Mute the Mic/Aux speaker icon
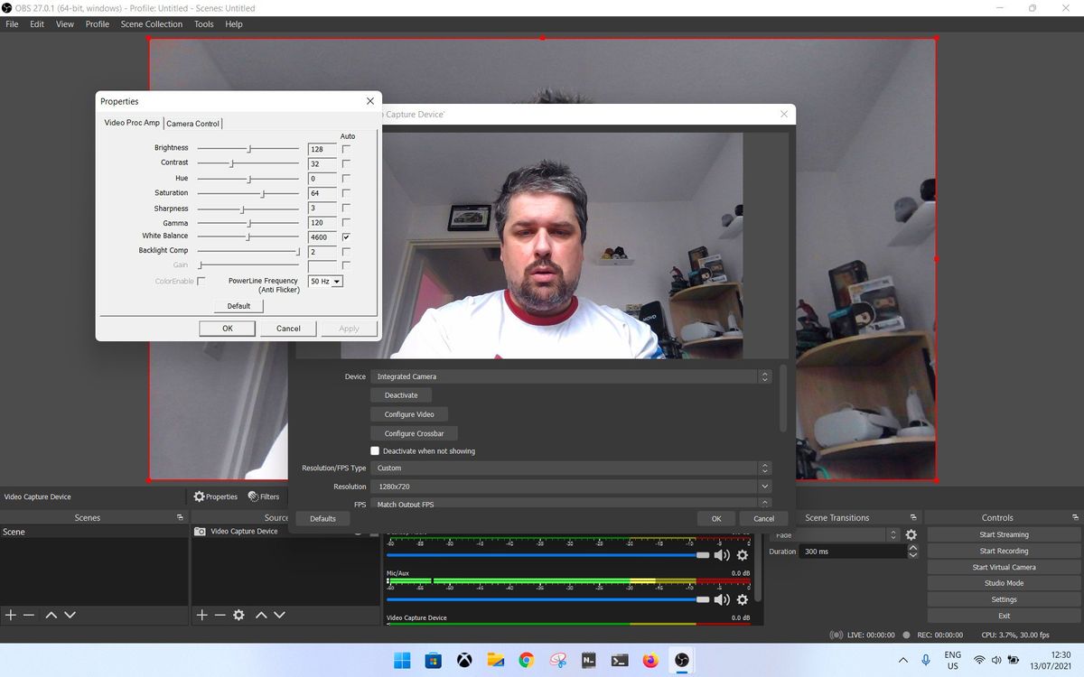This screenshot has width=1084, height=677. click(721, 599)
